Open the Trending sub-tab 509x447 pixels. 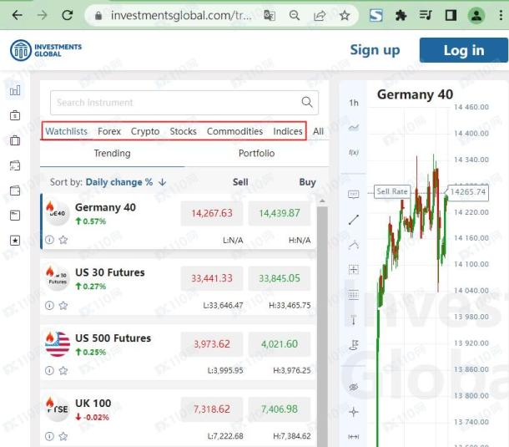click(x=113, y=153)
